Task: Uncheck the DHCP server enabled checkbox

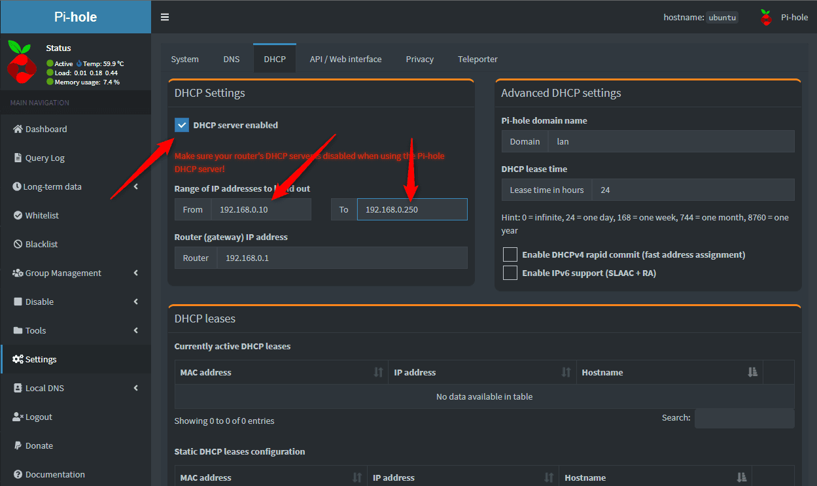Action: tap(182, 125)
